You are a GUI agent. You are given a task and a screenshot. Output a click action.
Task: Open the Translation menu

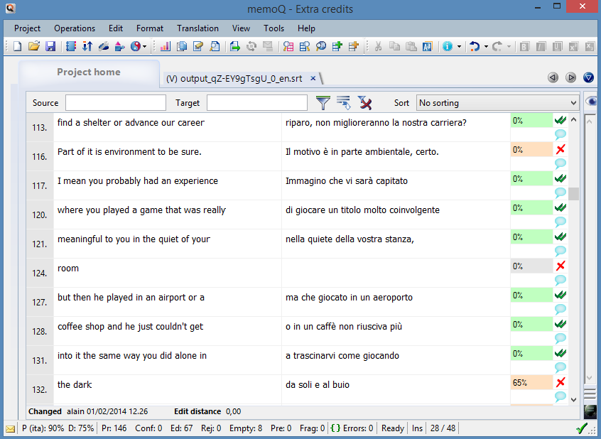click(x=197, y=28)
